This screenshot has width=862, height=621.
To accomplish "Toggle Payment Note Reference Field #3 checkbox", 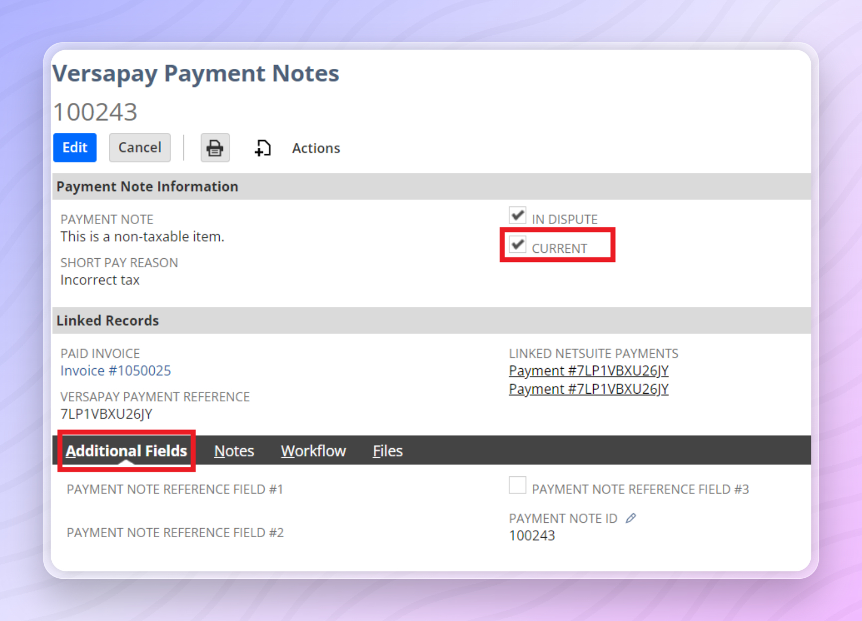I will (x=517, y=485).
